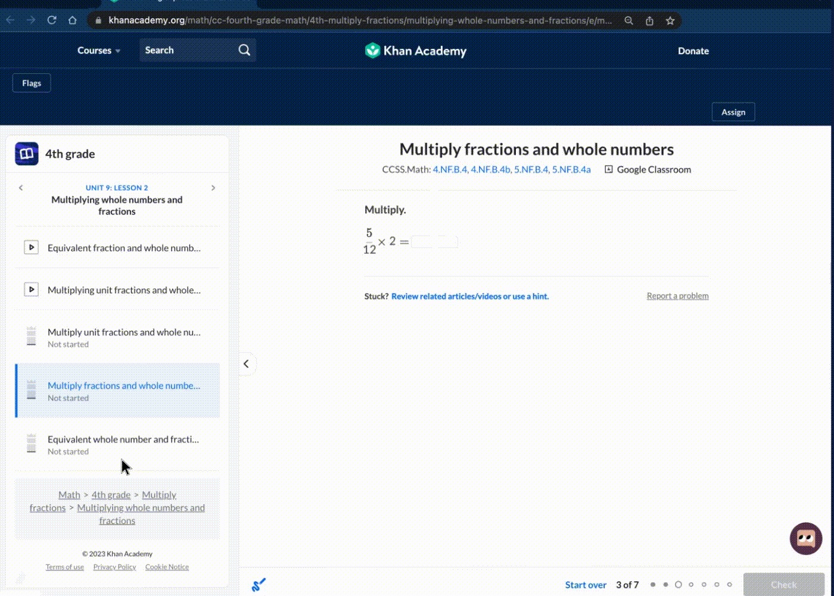The width and height of the screenshot is (834, 596).
Task: Open the Courses dropdown menu
Action: point(99,51)
